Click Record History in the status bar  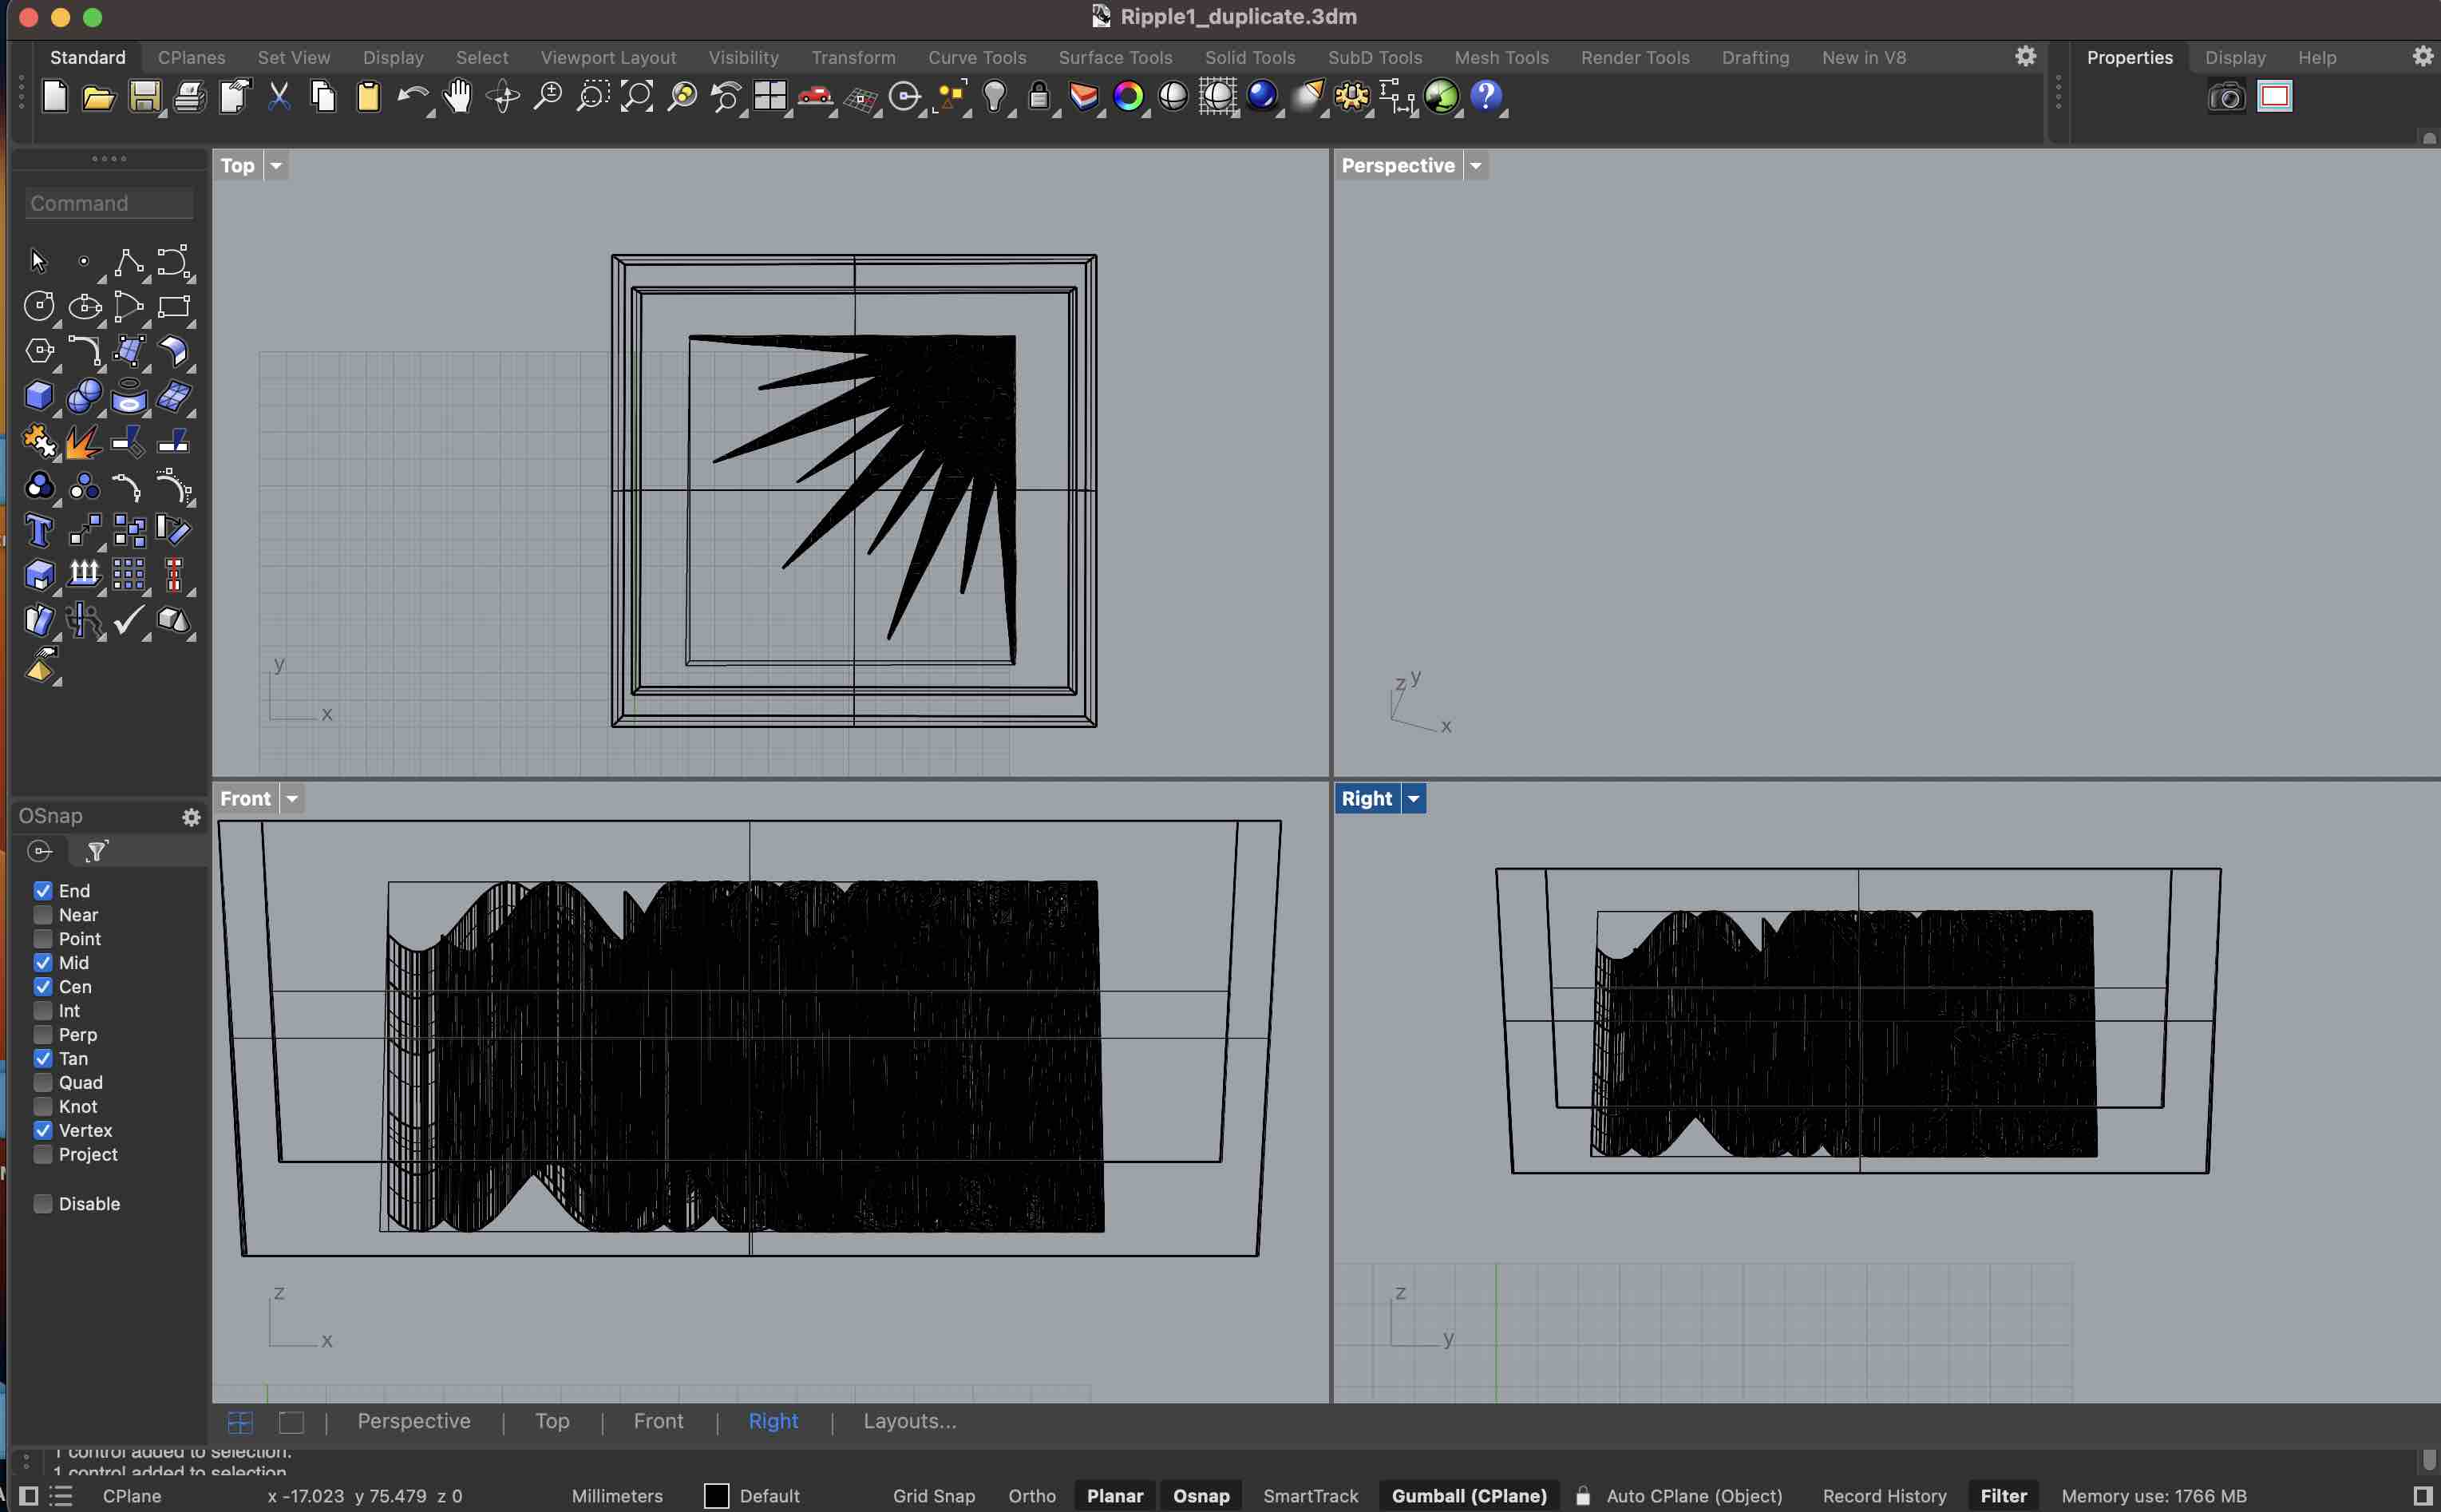(x=1884, y=1496)
